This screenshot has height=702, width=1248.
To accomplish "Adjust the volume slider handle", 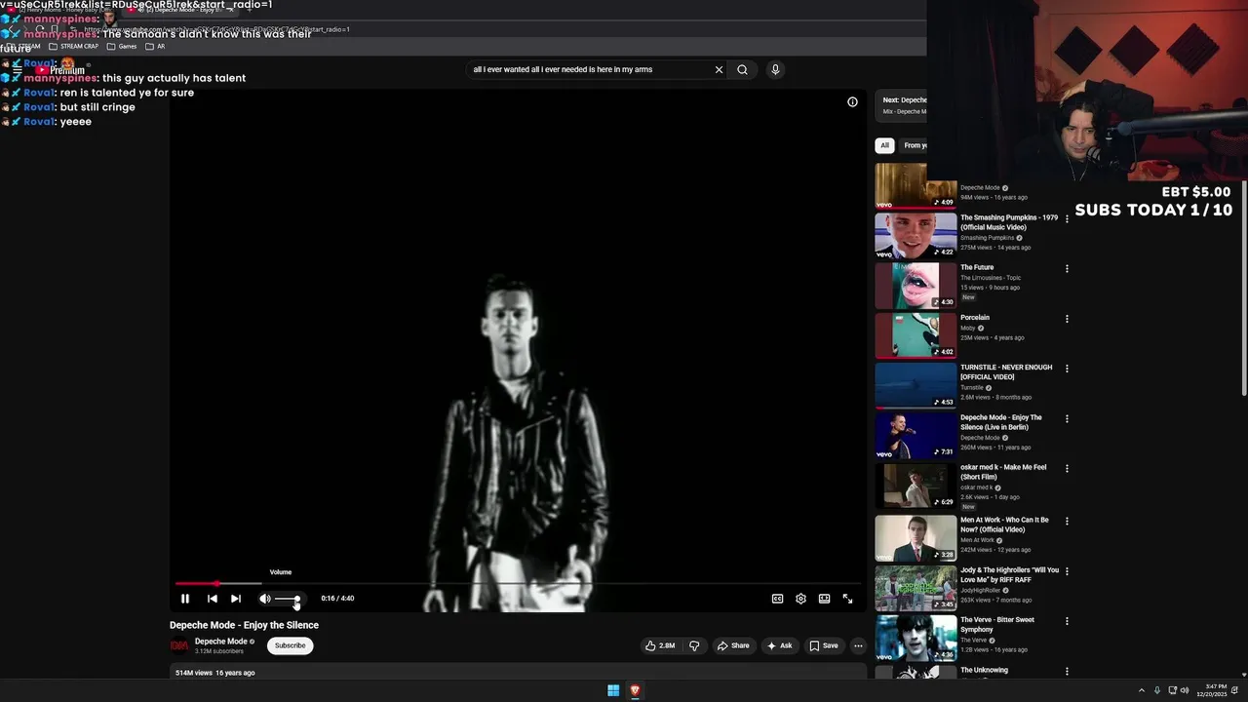I will coord(296,599).
